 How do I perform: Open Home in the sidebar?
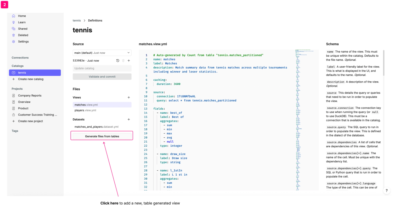22,16
